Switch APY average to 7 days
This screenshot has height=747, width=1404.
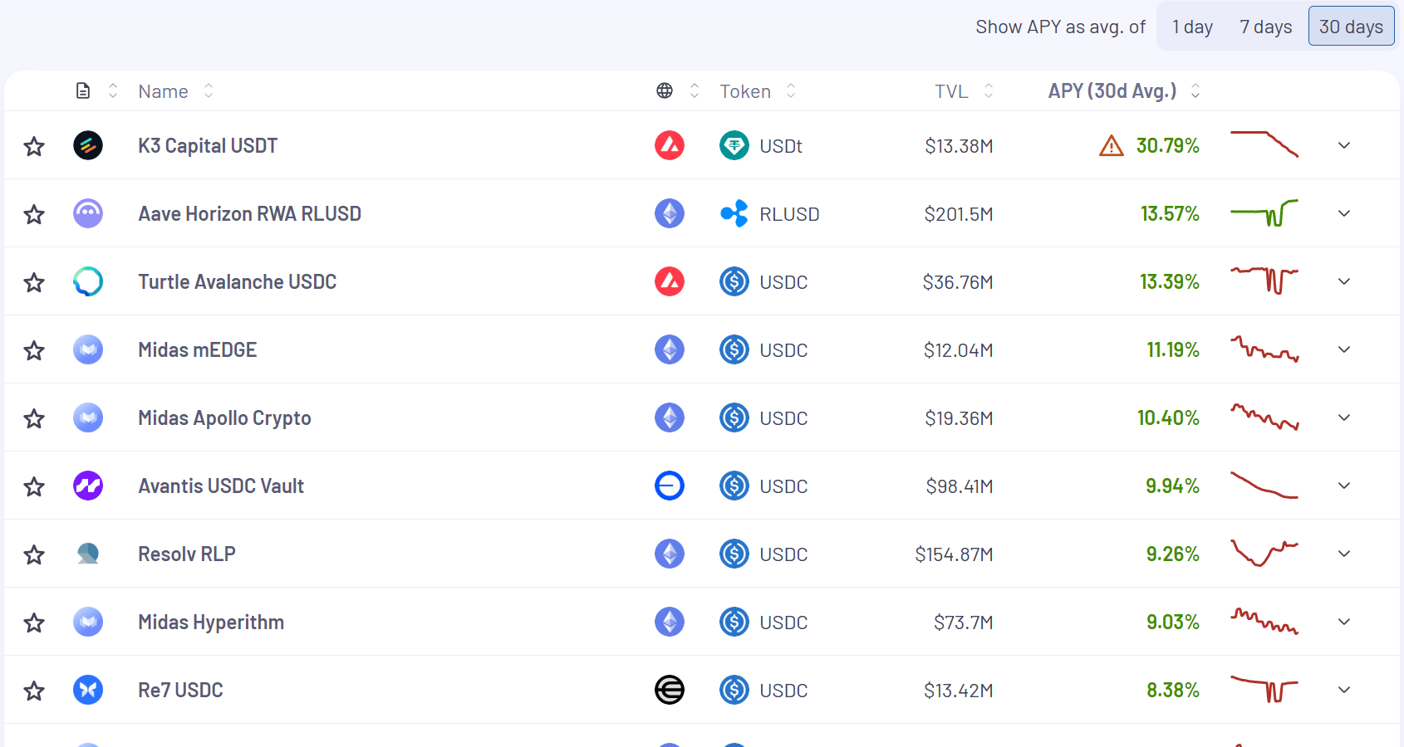(1265, 27)
